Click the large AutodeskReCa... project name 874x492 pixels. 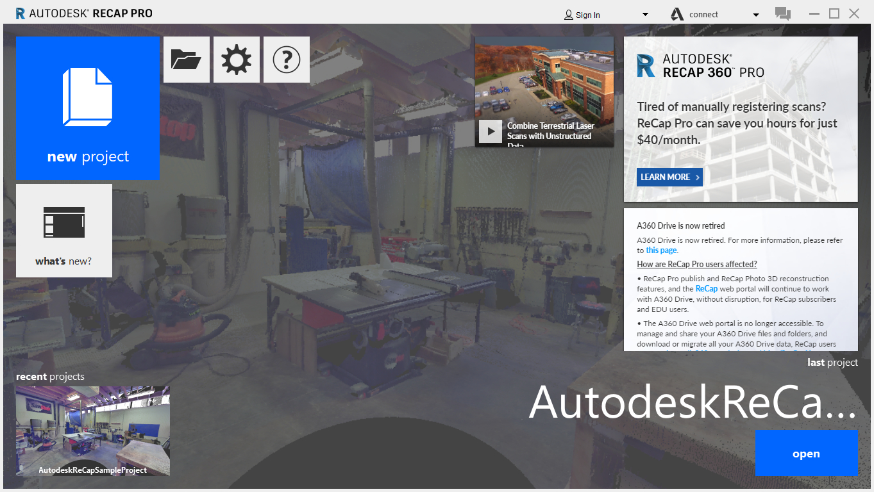(x=693, y=402)
